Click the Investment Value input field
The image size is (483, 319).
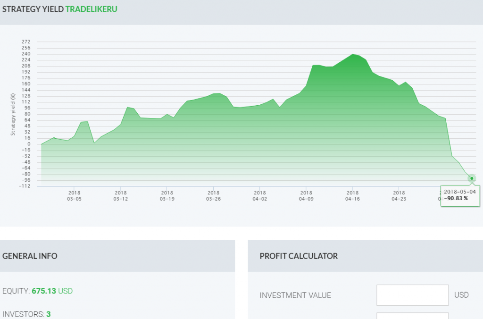coord(412,295)
